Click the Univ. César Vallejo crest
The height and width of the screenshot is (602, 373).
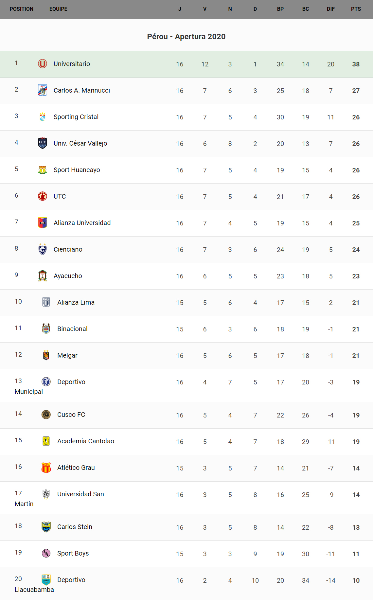[43, 143]
